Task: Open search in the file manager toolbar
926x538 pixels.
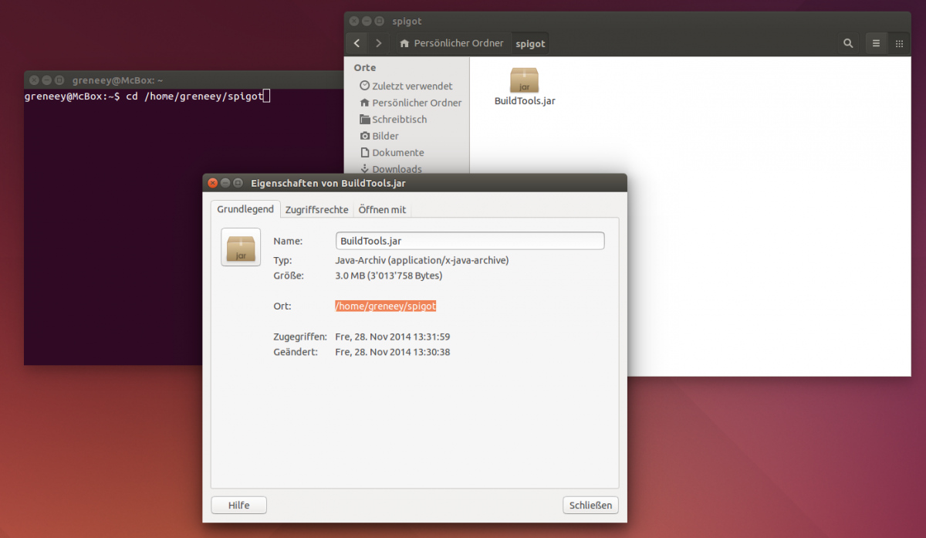Action: tap(848, 43)
